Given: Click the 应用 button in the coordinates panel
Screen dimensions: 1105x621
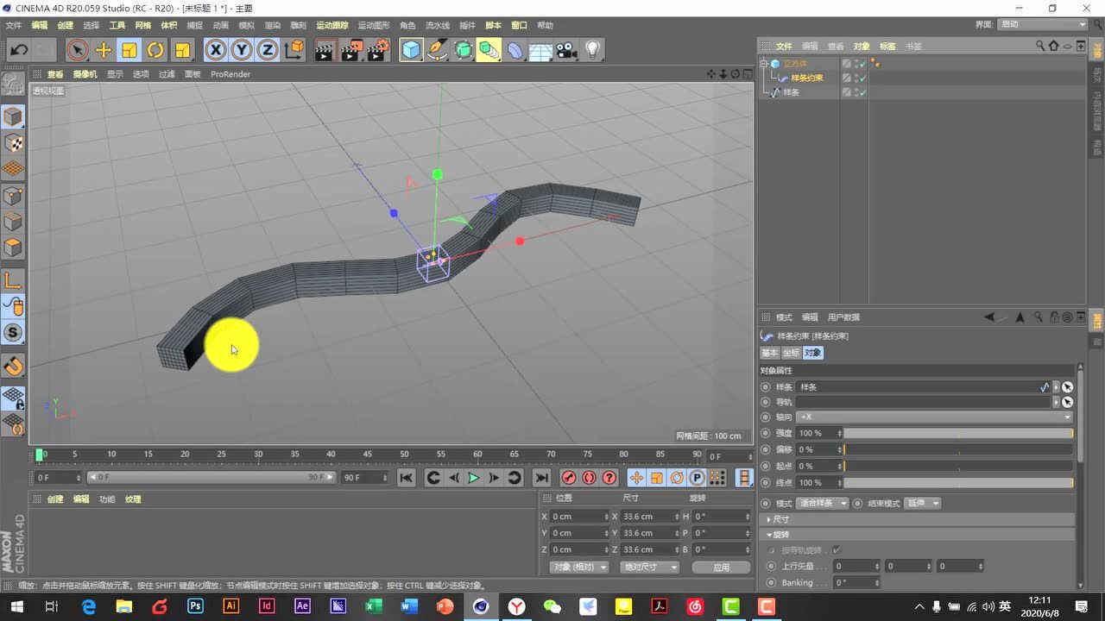Looking at the screenshot, I should (x=721, y=567).
